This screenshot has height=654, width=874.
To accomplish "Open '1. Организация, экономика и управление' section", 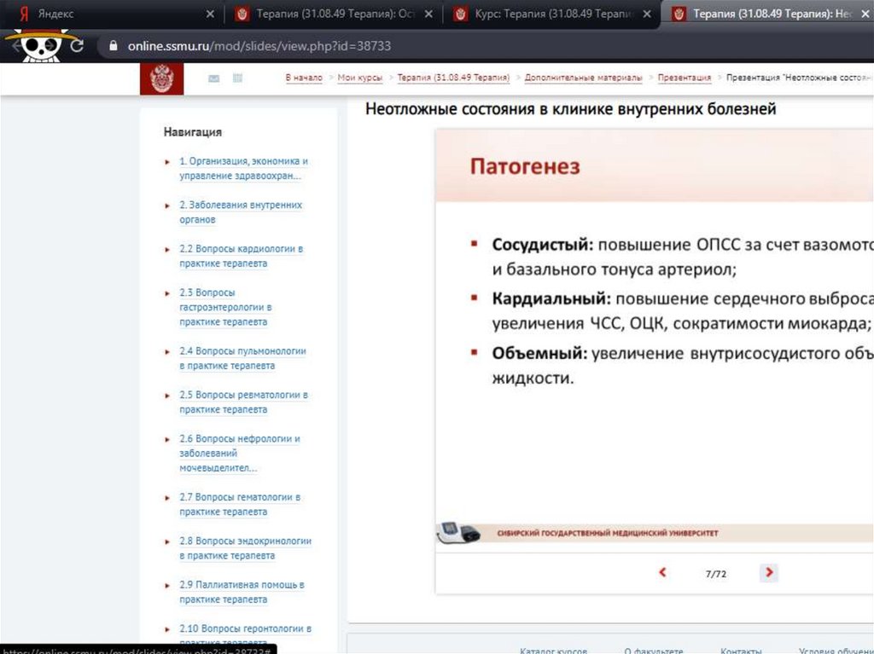I will (243, 168).
